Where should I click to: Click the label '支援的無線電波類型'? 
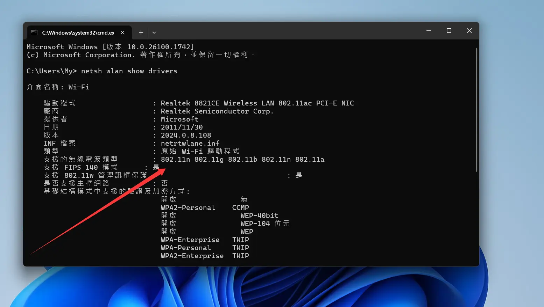(x=80, y=159)
